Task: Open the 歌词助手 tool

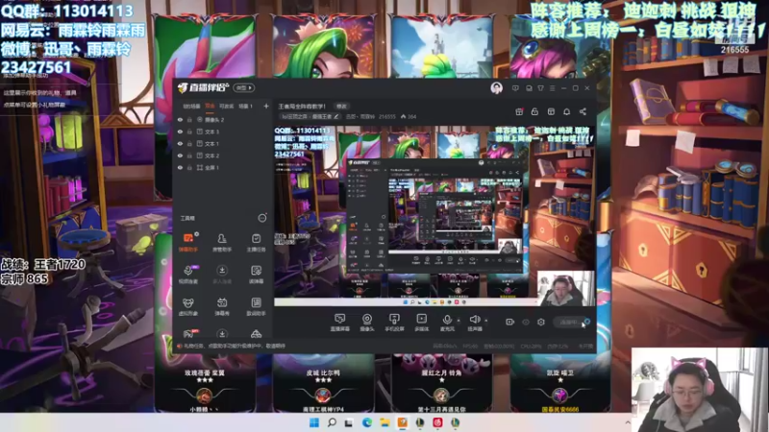Action: 256,306
